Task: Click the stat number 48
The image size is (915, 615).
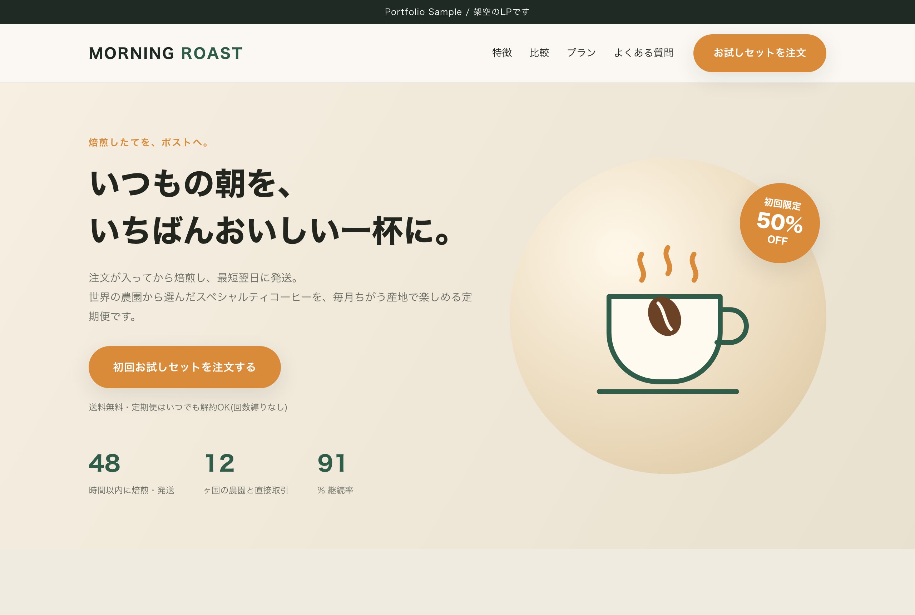Action: [104, 463]
